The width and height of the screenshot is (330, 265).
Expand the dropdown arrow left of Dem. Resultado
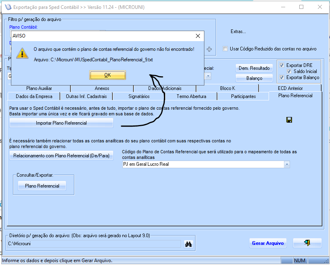coord(208,76)
